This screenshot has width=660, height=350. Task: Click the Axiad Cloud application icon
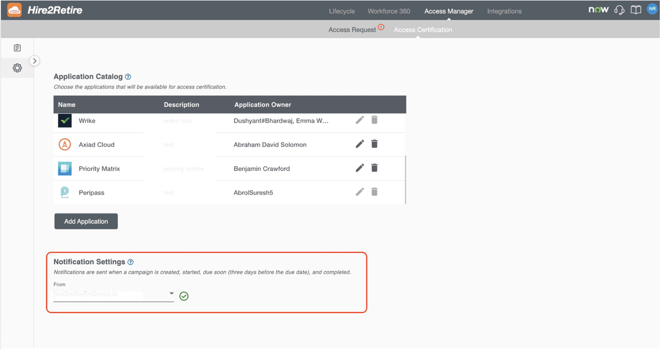(64, 144)
